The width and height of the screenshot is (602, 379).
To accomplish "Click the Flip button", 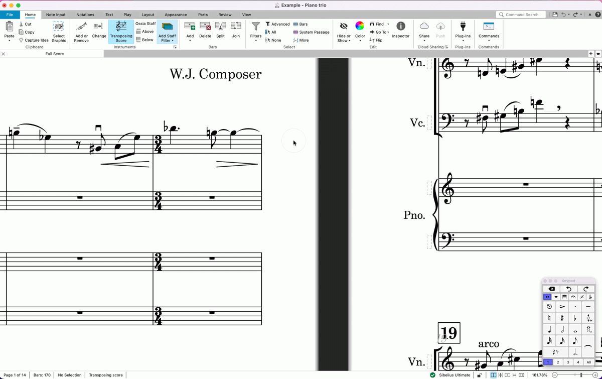I will coord(376,40).
